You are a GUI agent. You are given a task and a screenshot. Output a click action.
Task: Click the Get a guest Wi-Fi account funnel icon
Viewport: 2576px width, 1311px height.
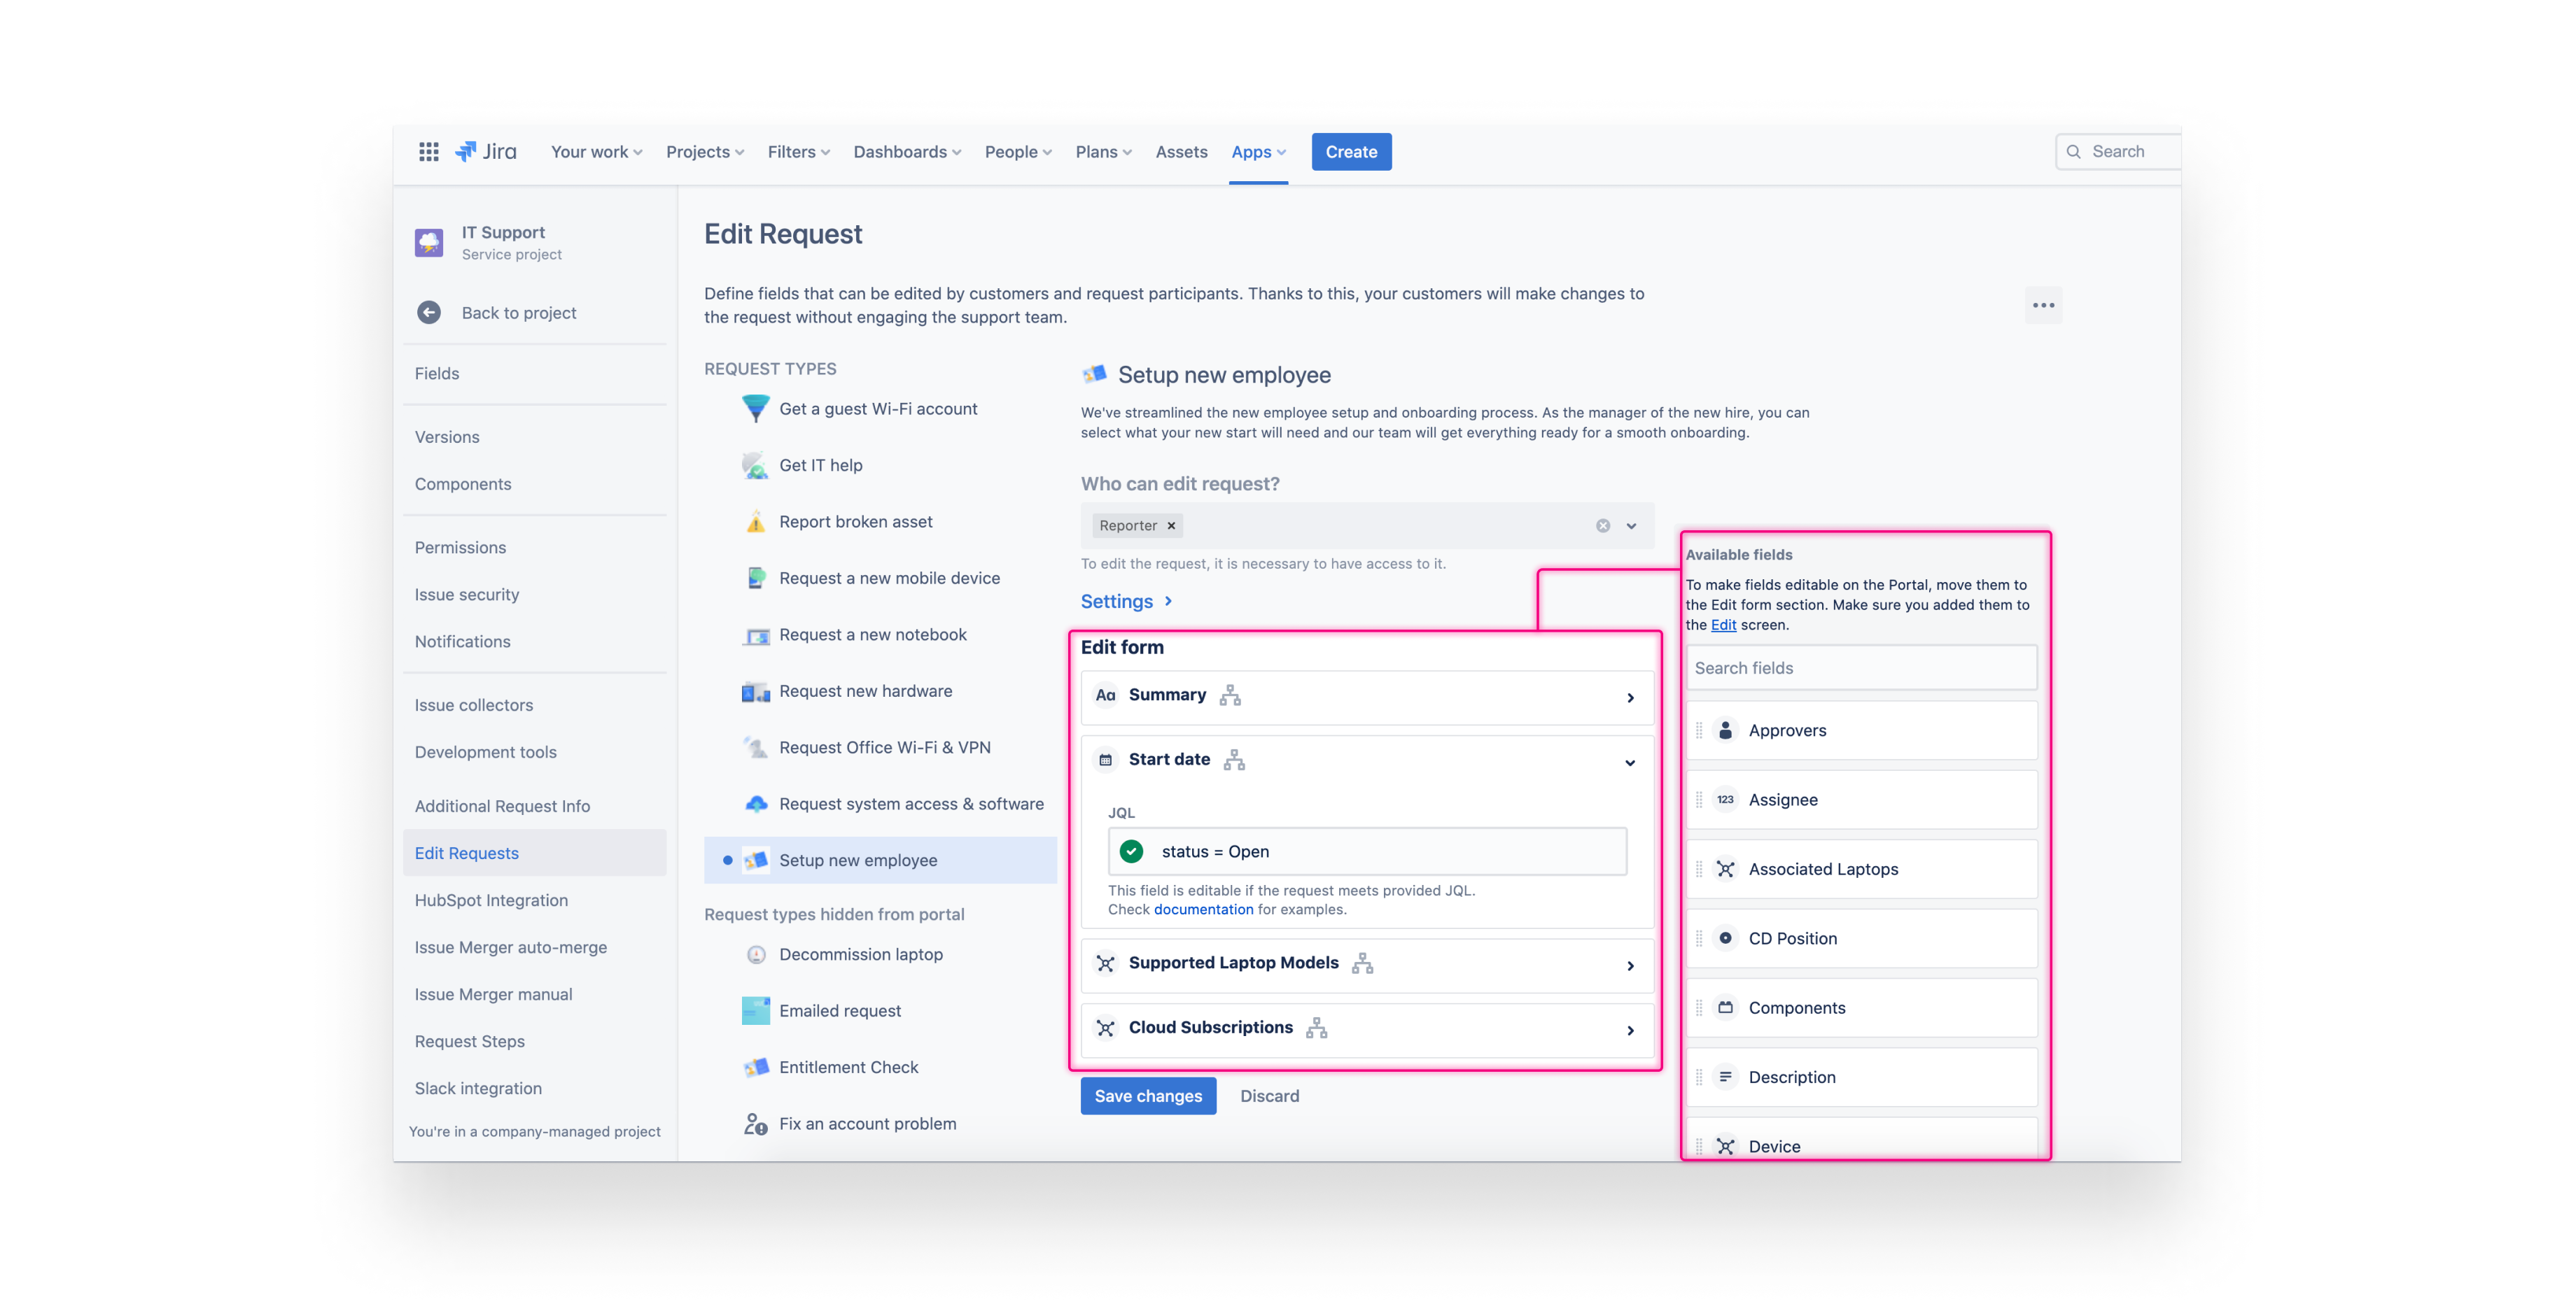pos(756,409)
